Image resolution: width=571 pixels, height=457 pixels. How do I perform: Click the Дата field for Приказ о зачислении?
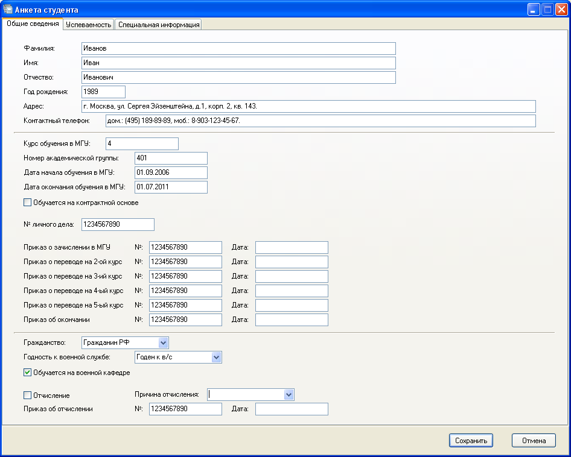292,247
